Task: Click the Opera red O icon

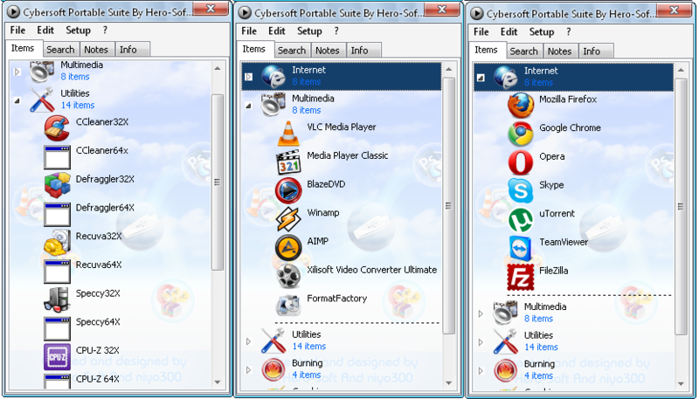Action: click(x=521, y=162)
